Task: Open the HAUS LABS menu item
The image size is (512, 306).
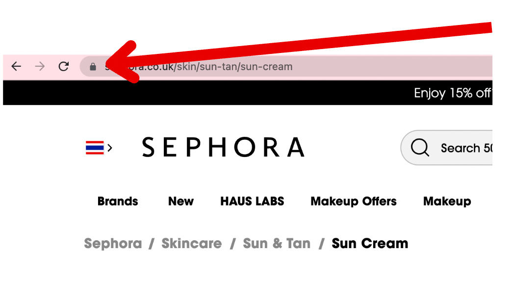Action: point(252,201)
